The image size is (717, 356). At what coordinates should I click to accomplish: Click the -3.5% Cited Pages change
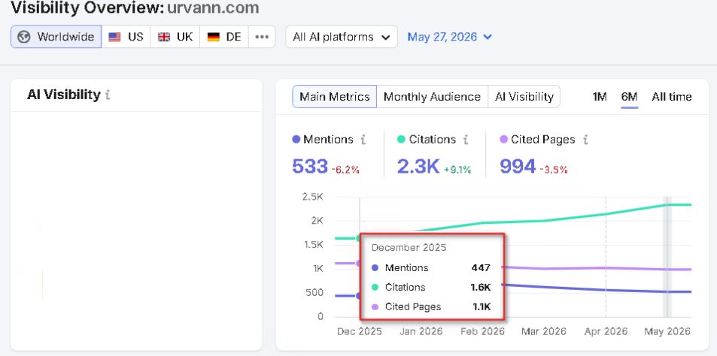pos(554,170)
